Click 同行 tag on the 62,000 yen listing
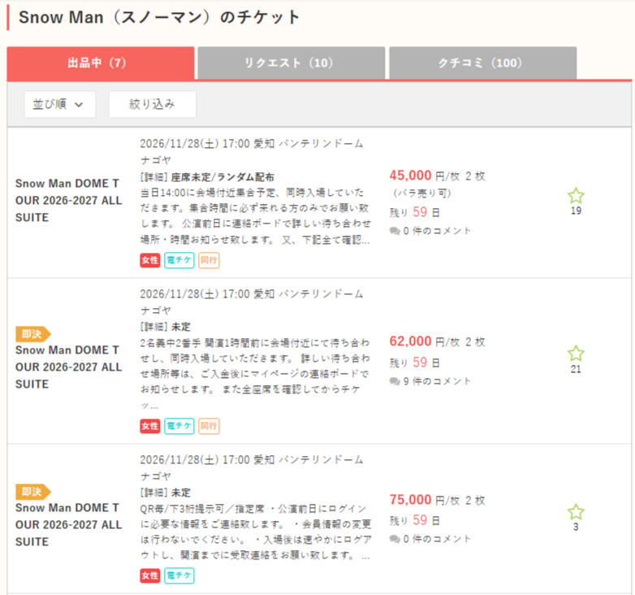 click(x=209, y=426)
